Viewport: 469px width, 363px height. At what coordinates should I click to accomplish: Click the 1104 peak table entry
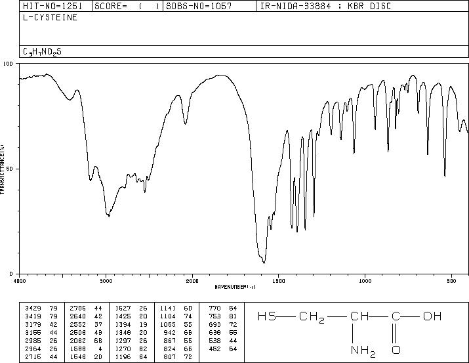pos(168,316)
